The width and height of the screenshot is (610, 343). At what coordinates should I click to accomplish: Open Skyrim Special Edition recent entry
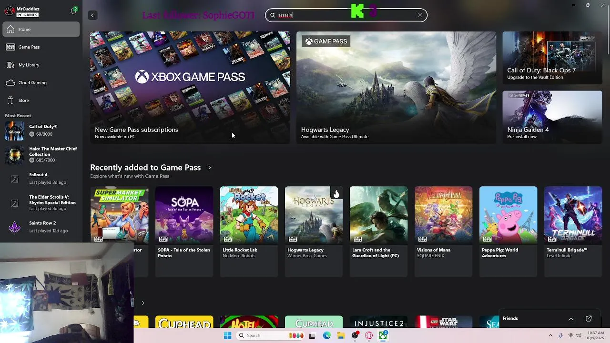point(41,202)
